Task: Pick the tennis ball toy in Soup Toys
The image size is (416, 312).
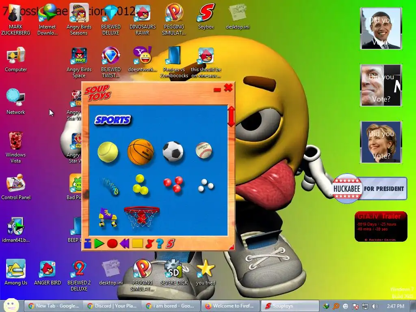Action: point(108,152)
